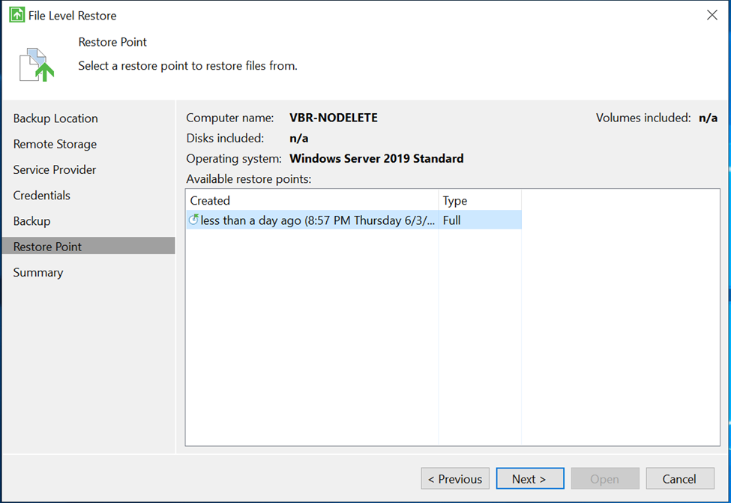Open the Remote Storage step
The width and height of the screenshot is (731, 503).
(x=55, y=144)
